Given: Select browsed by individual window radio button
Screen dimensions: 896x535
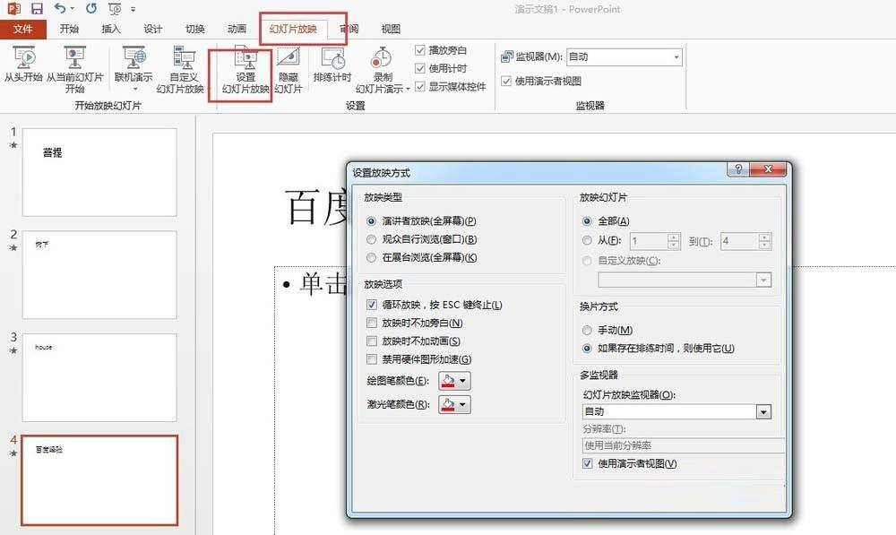Looking at the screenshot, I should (x=373, y=239).
